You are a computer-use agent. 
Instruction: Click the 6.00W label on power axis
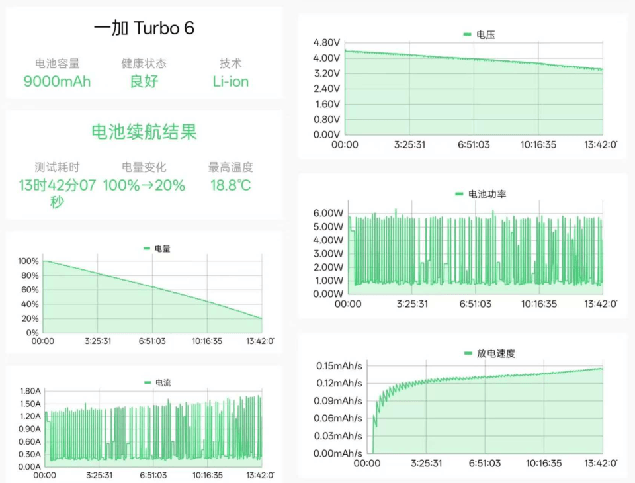pos(328,214)
